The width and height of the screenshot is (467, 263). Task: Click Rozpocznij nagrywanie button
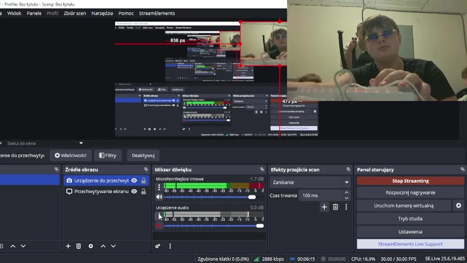[x=410, y=193]
